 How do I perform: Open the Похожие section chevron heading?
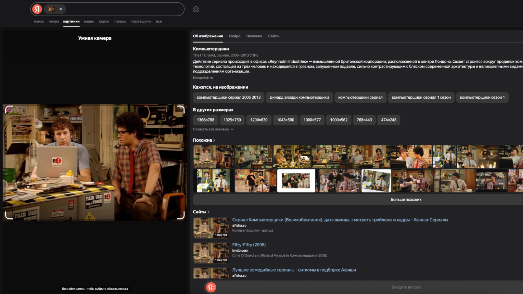tap(204, 140)
